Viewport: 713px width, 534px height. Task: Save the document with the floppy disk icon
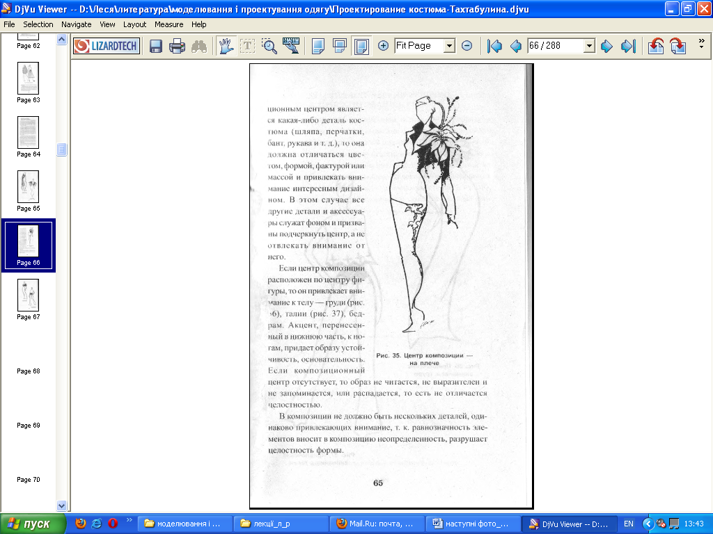[x=156, y=46]
